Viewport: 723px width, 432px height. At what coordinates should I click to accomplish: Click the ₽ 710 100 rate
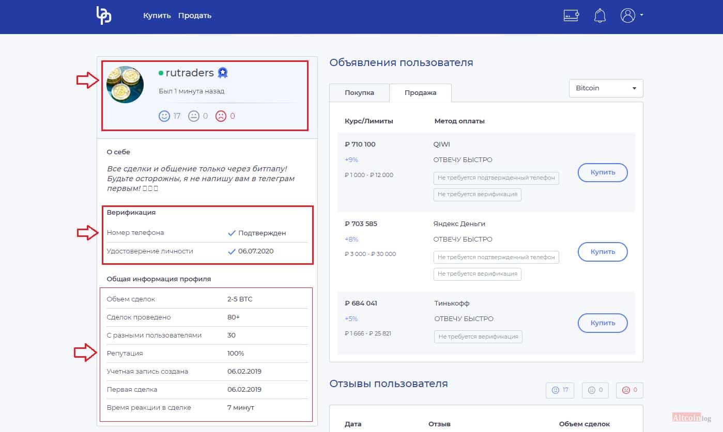click(360, 145)
